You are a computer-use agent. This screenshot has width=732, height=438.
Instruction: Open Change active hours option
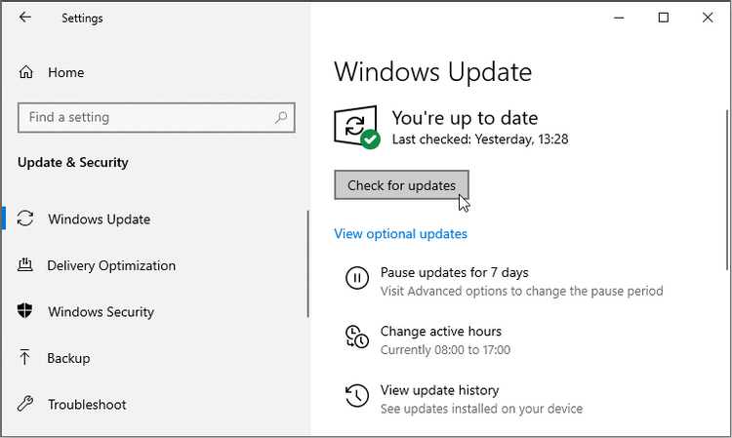[x=440, y=332]
